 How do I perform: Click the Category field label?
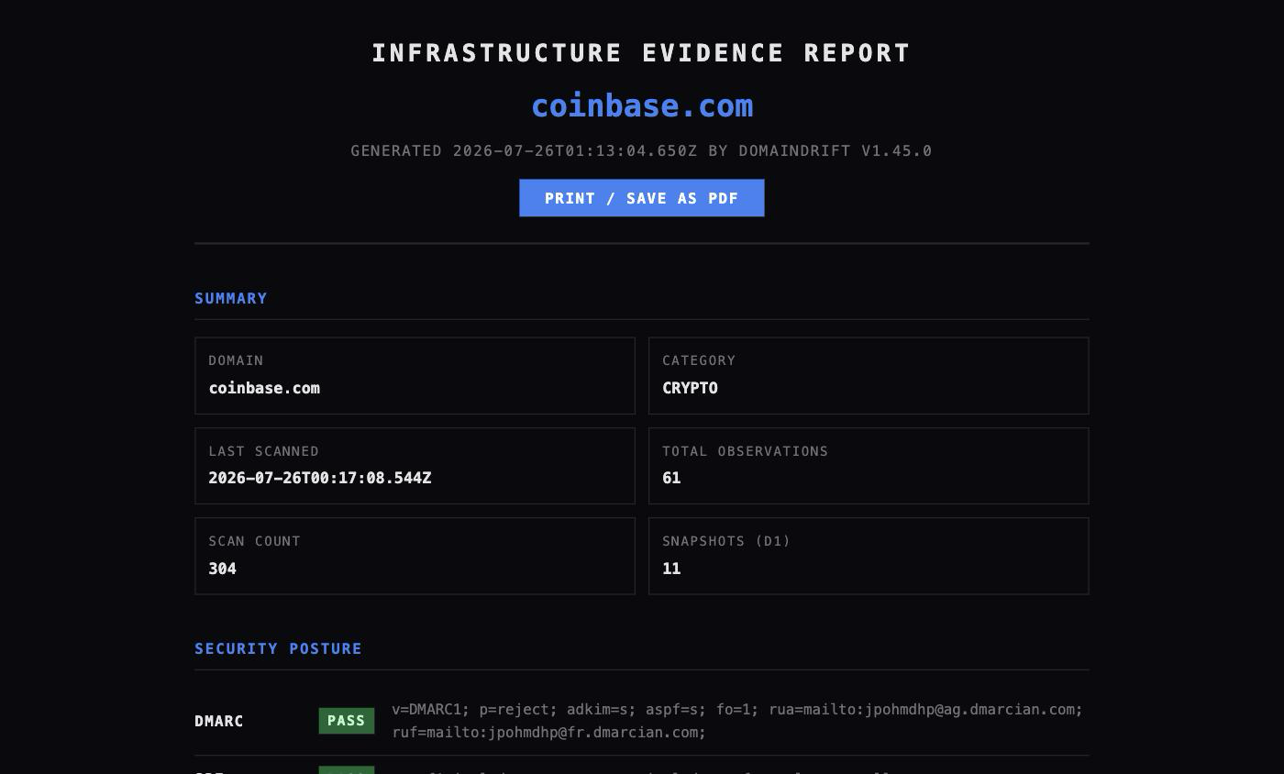(x=699, y=360)
